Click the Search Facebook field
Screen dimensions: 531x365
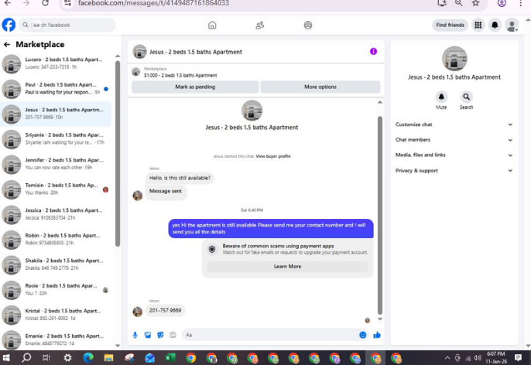67,25
